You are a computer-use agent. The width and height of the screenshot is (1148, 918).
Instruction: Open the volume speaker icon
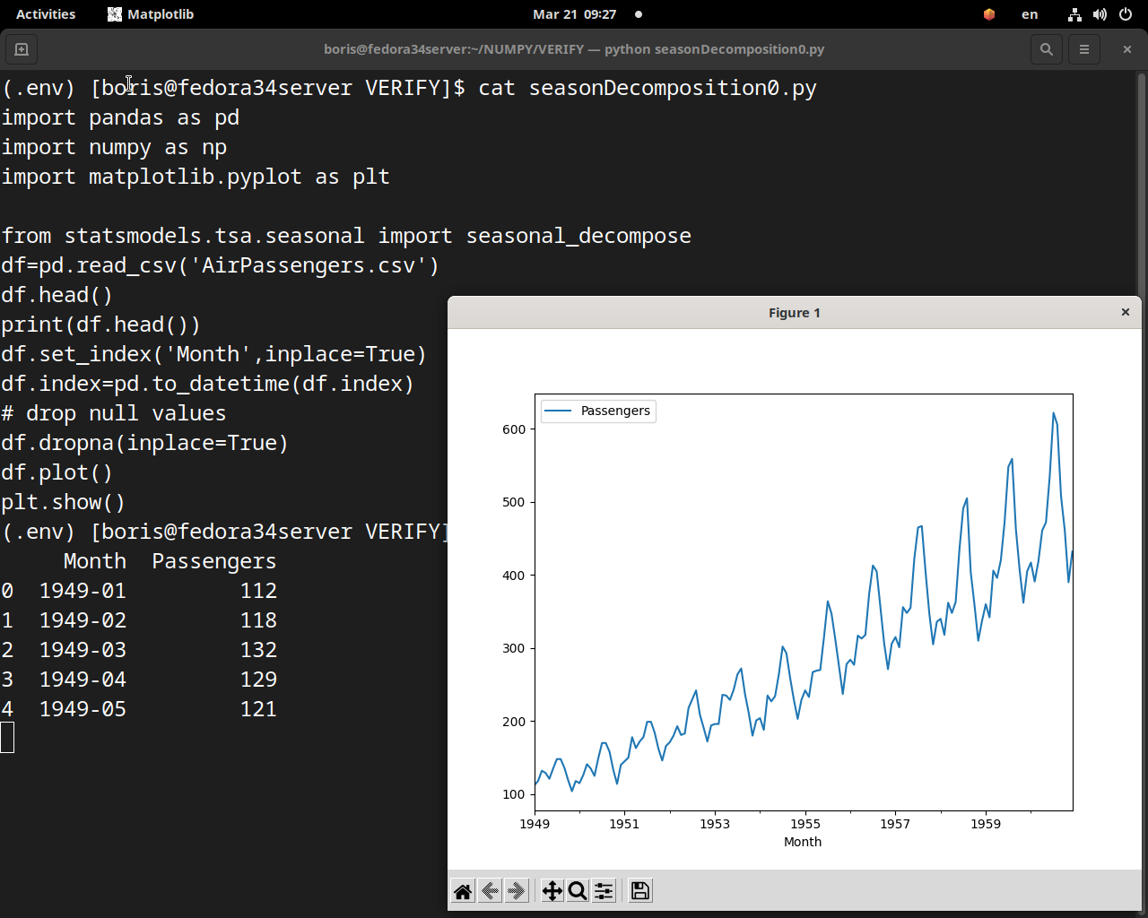tap(1100, 14)
